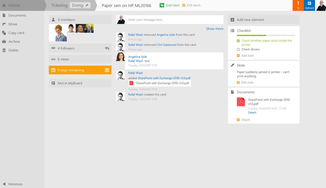Click the Checklist list icon

point(232,31)
